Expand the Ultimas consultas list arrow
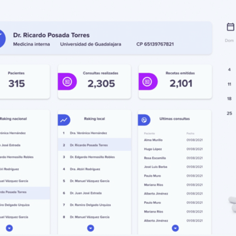Image resolution: width=236 pixels, height=236 pixels. point(175,228)
